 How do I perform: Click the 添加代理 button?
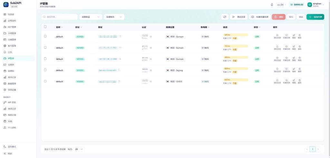315,17
